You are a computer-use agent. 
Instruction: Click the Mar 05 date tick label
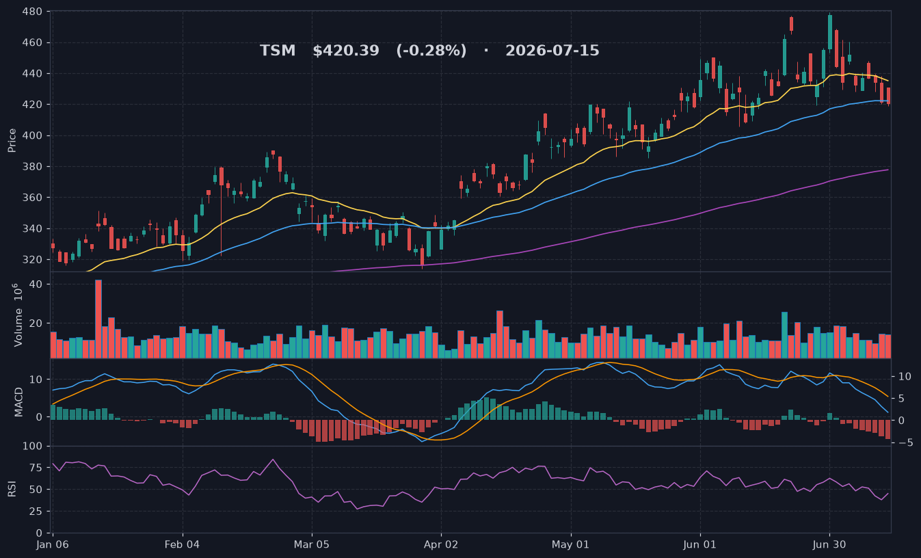tap(312, 545)
